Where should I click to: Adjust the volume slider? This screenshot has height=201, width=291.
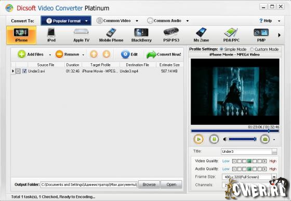[242, 139]
